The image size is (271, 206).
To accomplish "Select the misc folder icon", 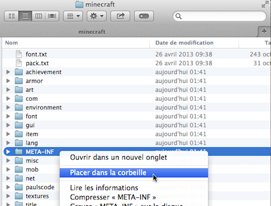I will click(x=19, y=160).
